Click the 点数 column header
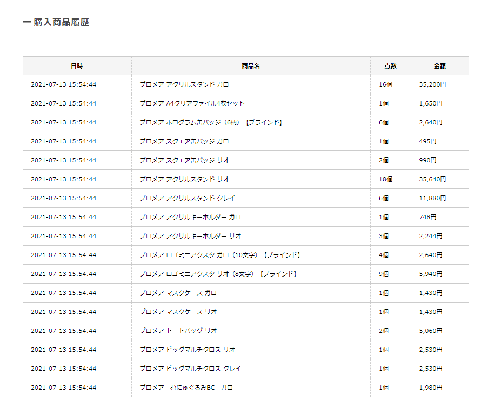 [391, 66]
